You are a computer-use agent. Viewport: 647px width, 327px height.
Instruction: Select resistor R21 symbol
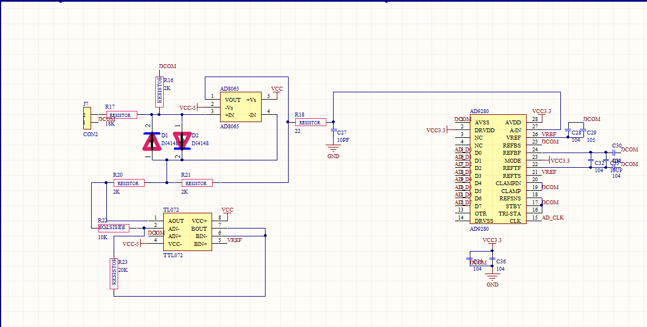tap(197, 183)
